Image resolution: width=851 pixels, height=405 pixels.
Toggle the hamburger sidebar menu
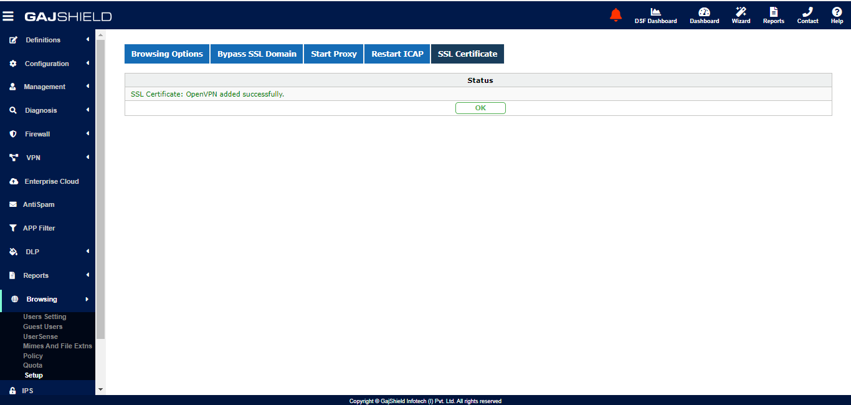pyautogui.click(x=8, y=16)
